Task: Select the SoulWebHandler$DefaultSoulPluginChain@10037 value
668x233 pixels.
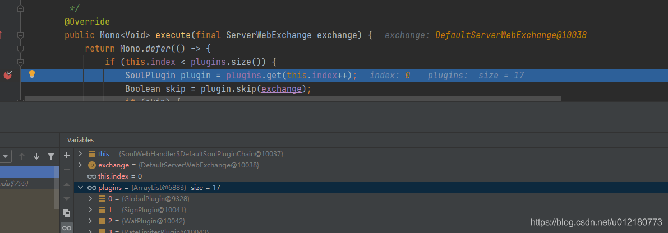Action: 201,153
